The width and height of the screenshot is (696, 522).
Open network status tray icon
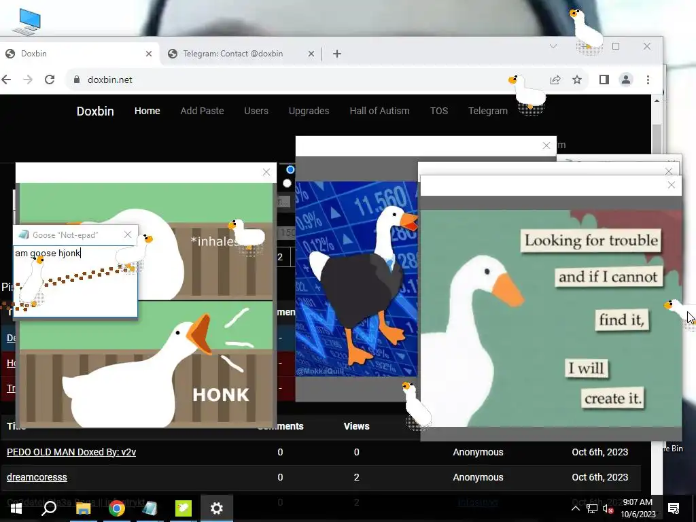click(592, 508)
